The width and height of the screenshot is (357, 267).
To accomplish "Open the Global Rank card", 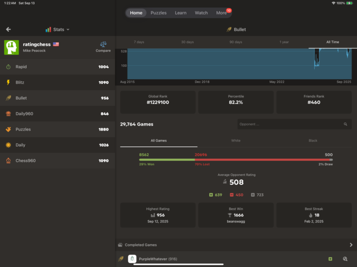I will coord(158,102).
